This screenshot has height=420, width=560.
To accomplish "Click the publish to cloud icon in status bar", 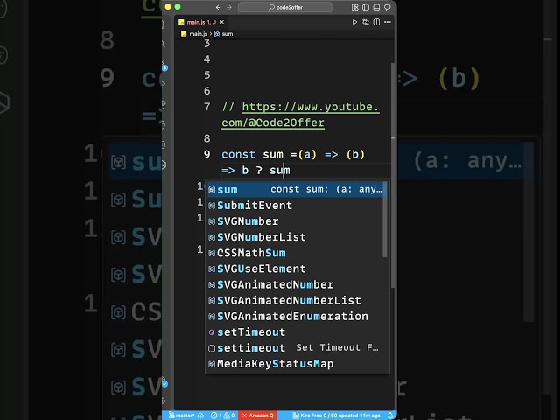I will [201, 416].
